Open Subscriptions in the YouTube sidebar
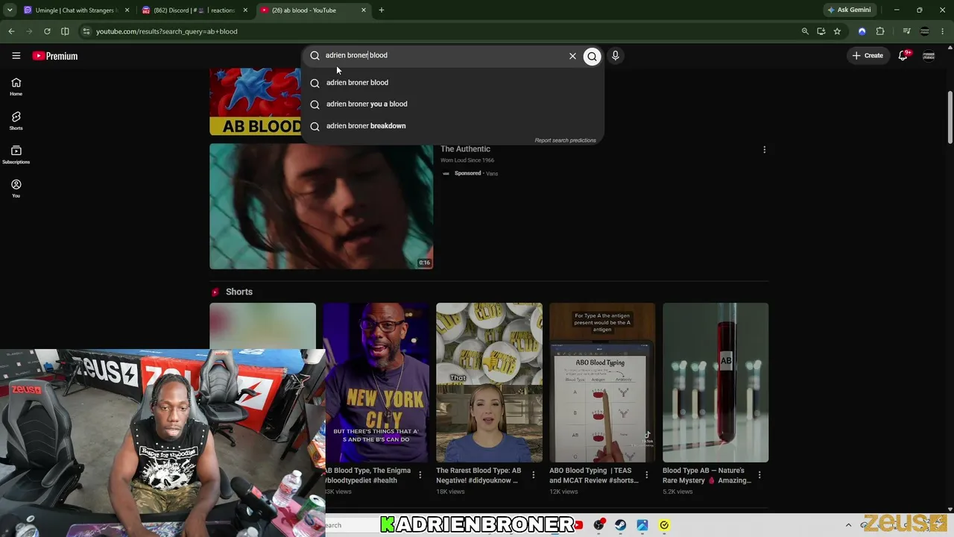The width and height of the screenshot is (954, 537). tap(16, 154)
